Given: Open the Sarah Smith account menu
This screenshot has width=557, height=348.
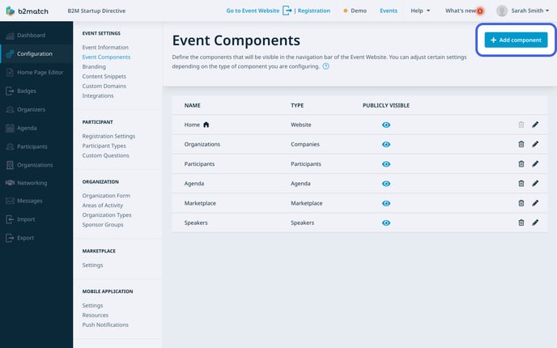Looking at the screenshot, I should click(x=530, y=11).
